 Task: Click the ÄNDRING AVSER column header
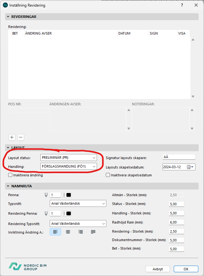click(71, 33)
